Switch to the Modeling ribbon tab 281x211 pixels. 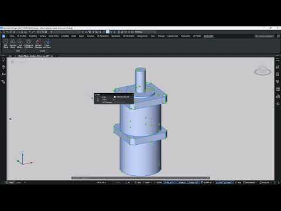tap(33, 36)
